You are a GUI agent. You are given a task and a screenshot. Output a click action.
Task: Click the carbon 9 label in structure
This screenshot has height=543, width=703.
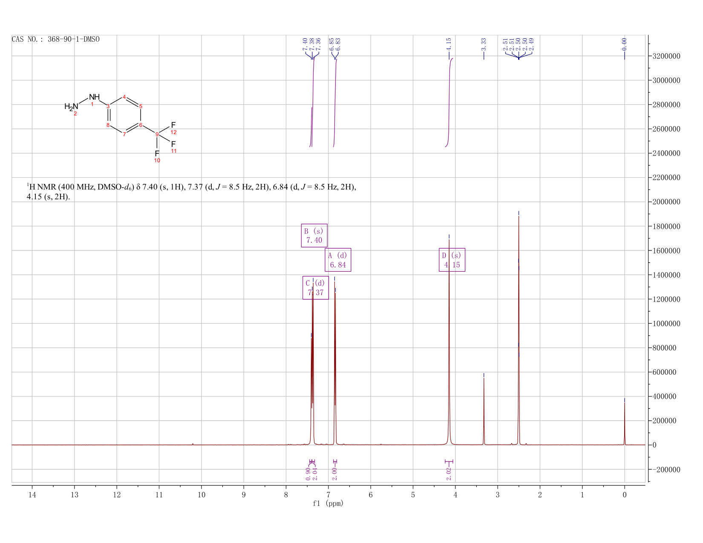tap(157, 135)
